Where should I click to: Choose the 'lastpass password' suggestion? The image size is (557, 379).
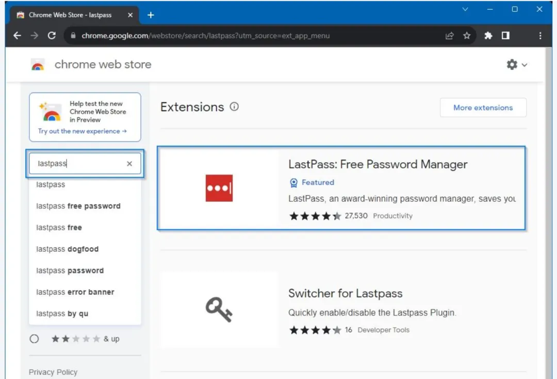tap(85, 270)
